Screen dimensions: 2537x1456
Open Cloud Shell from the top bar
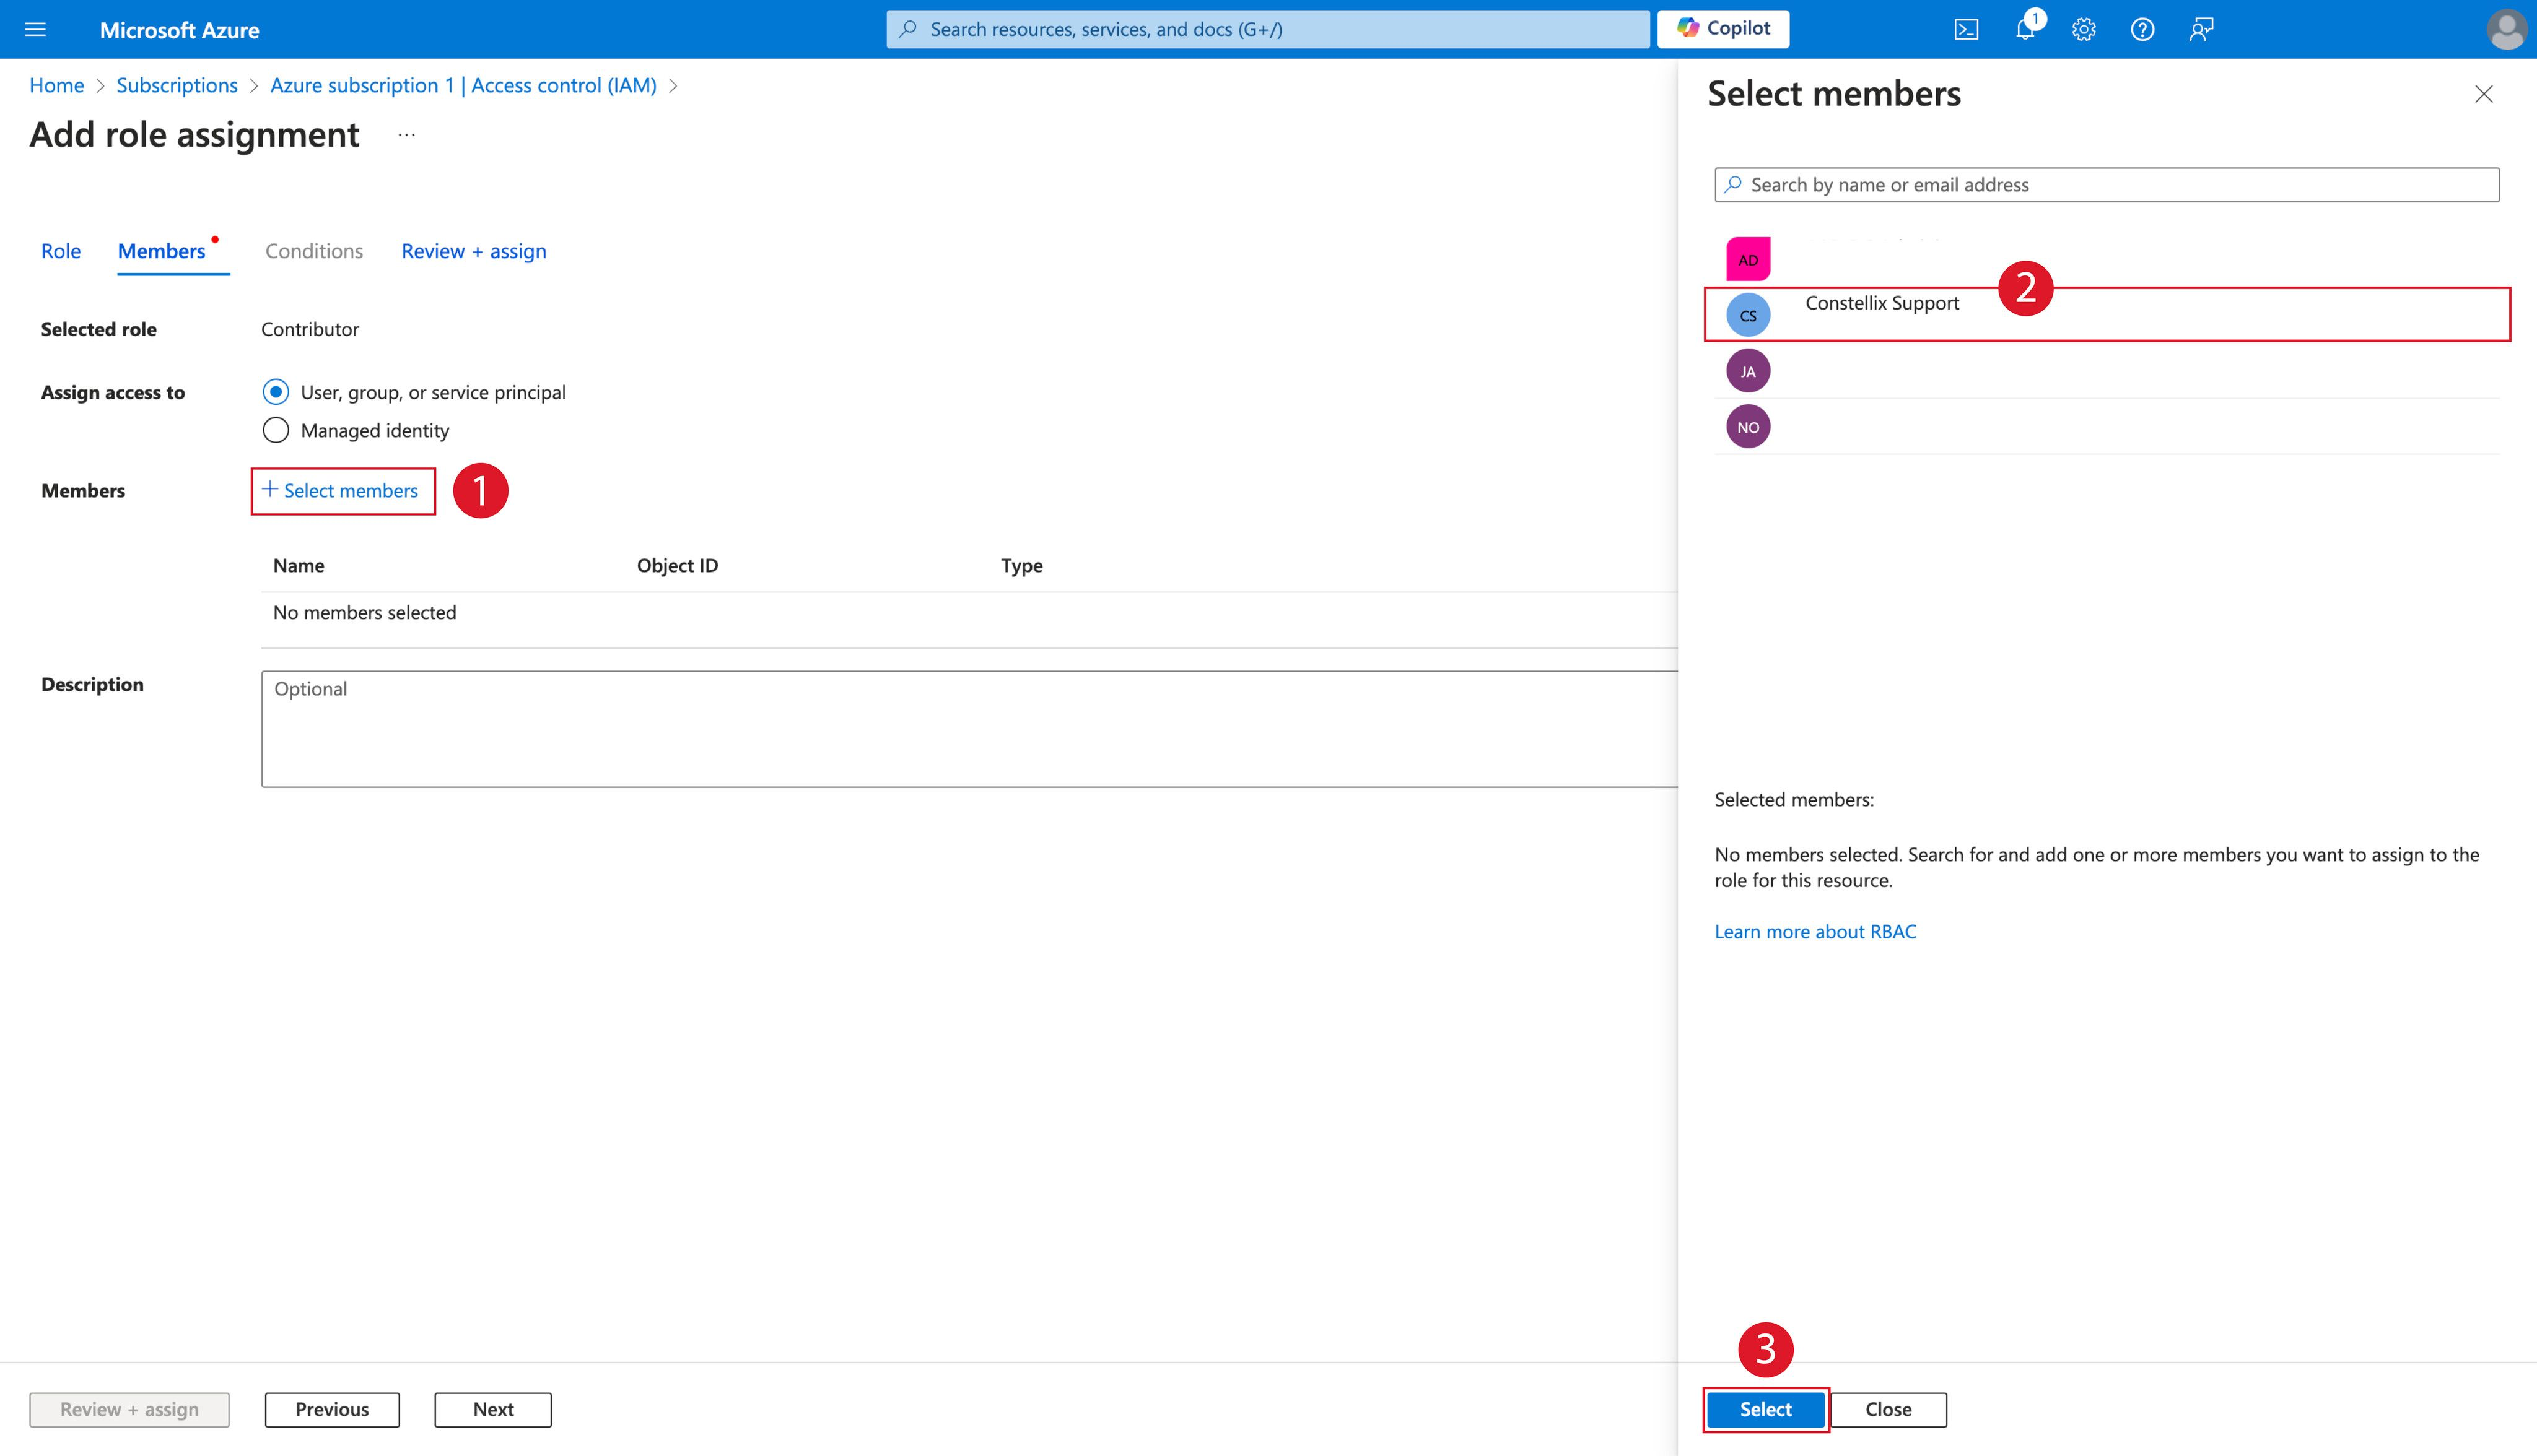click(x=1966, y=29)
